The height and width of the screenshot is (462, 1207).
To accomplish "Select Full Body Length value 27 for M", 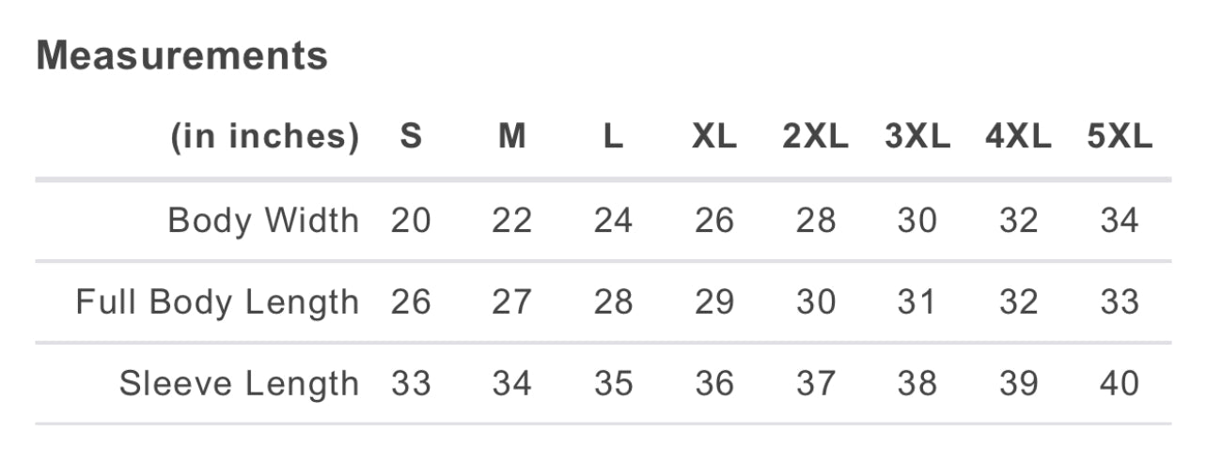I will coord(511,302).
